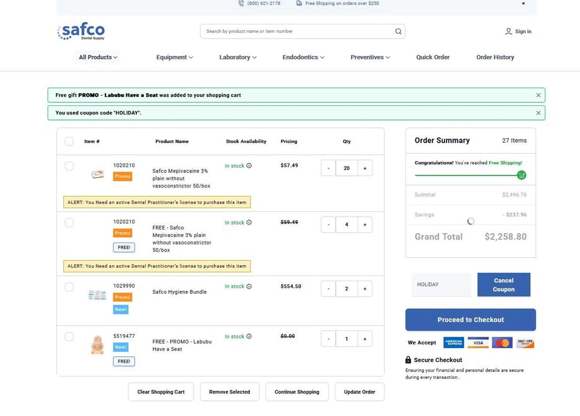
Task: Click the Sign in link
Action: 523,31
